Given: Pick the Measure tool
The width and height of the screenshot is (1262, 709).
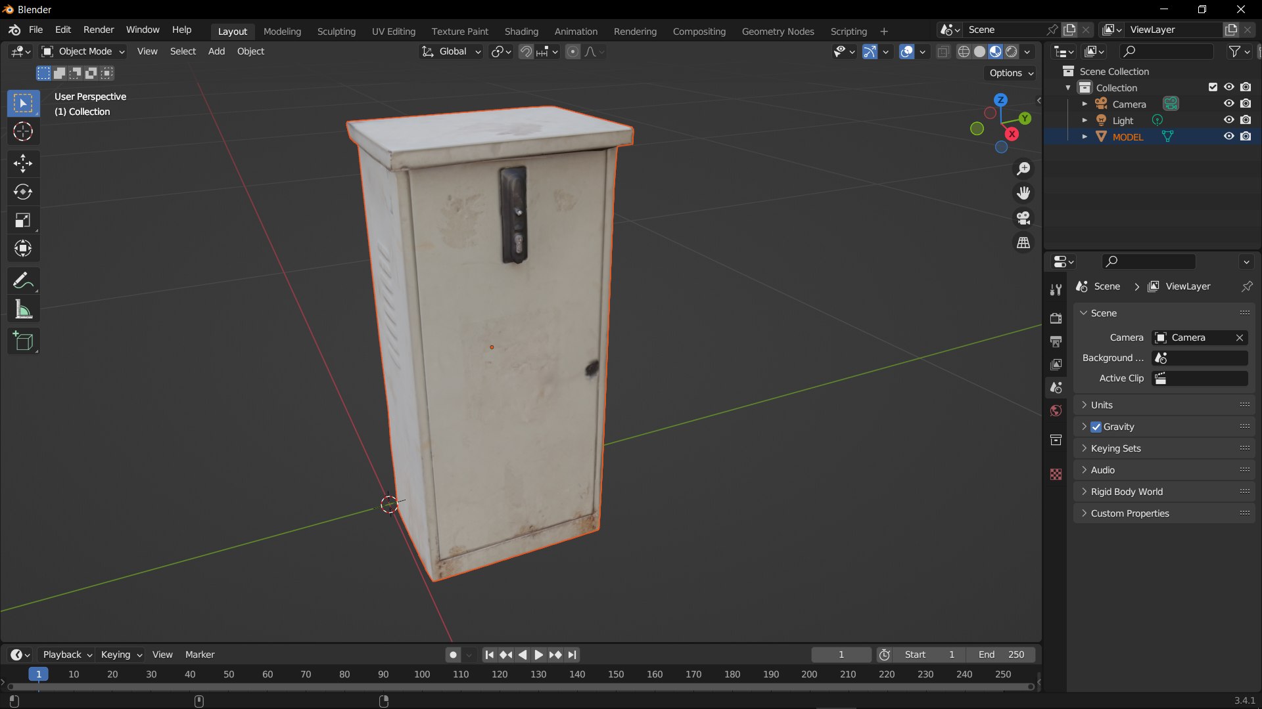Looking at the screenshot, I should (x=23, y=309).
